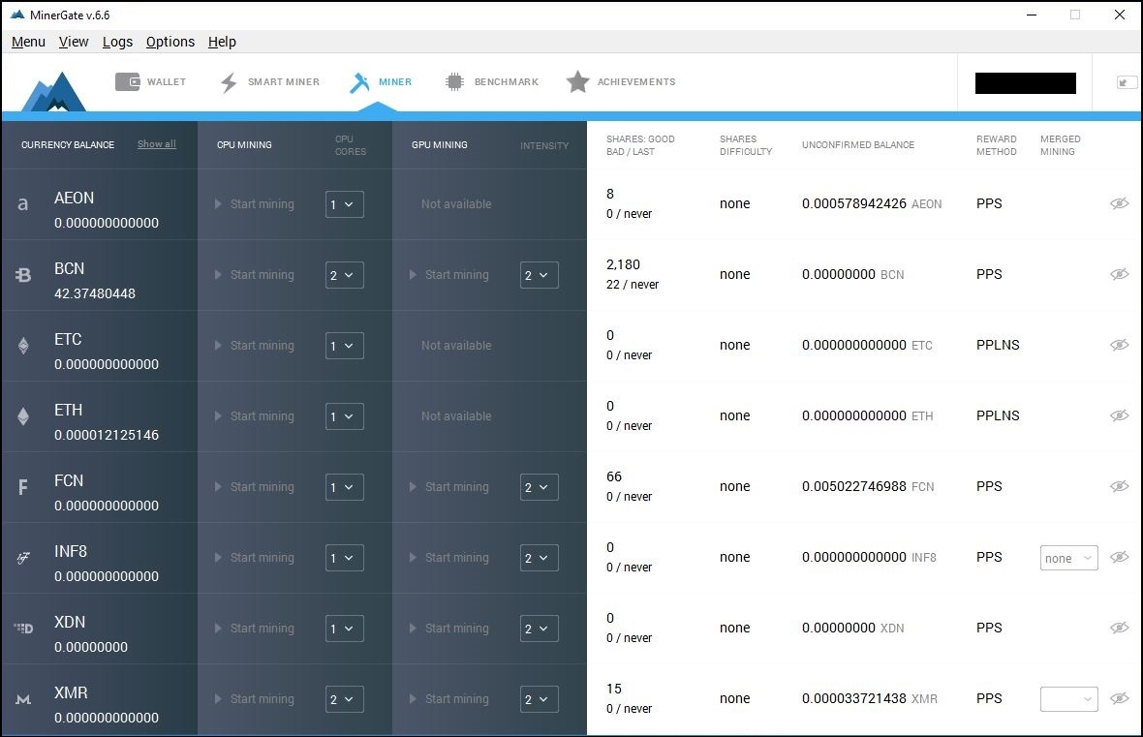Start CPU mining for ETH
The width and height of the screenshot is (1143, 737).
(255, 416)
